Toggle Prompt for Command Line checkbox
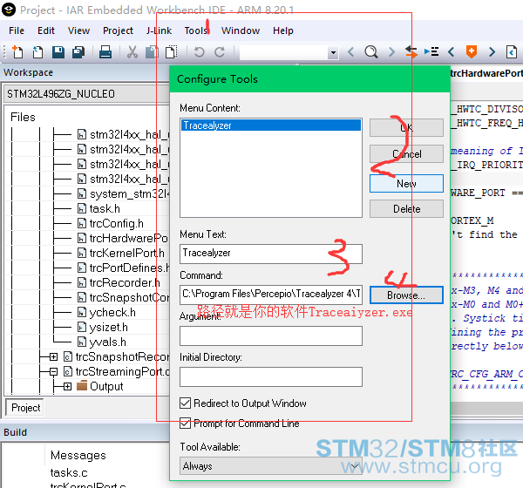The height and width of the screenshot is (488, 523). [x=185, y=423]
